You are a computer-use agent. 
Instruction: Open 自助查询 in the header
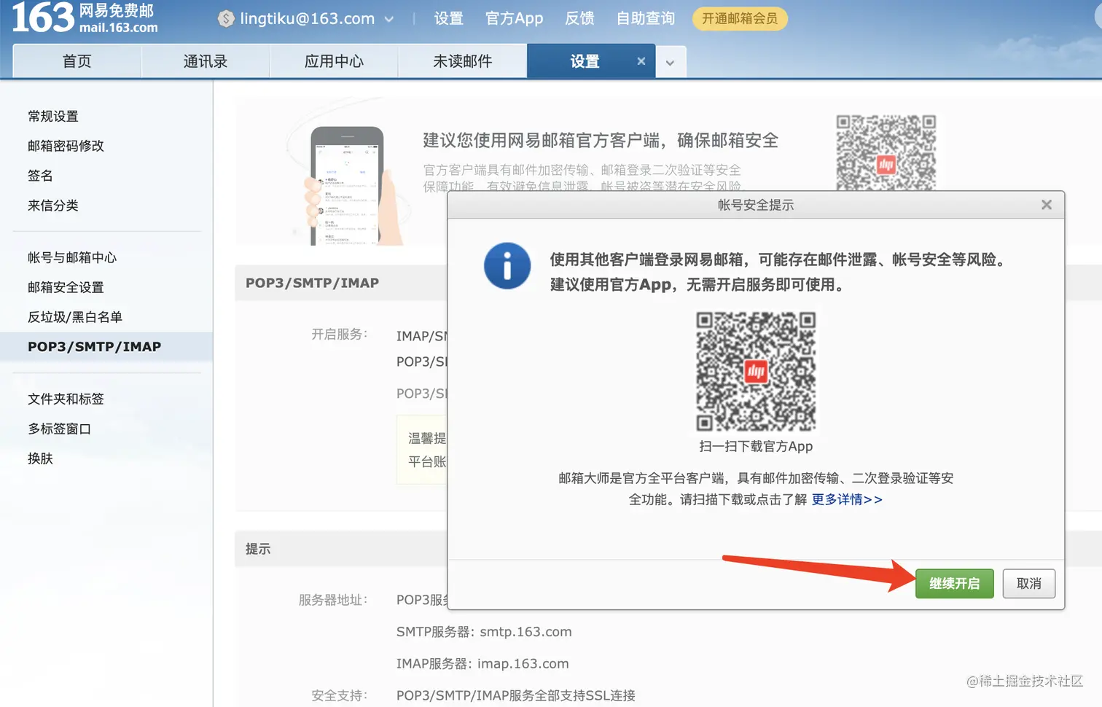645,19
